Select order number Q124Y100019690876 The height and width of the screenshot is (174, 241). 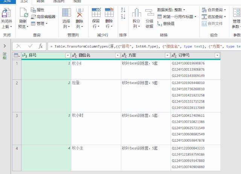[x=188, y=63]
